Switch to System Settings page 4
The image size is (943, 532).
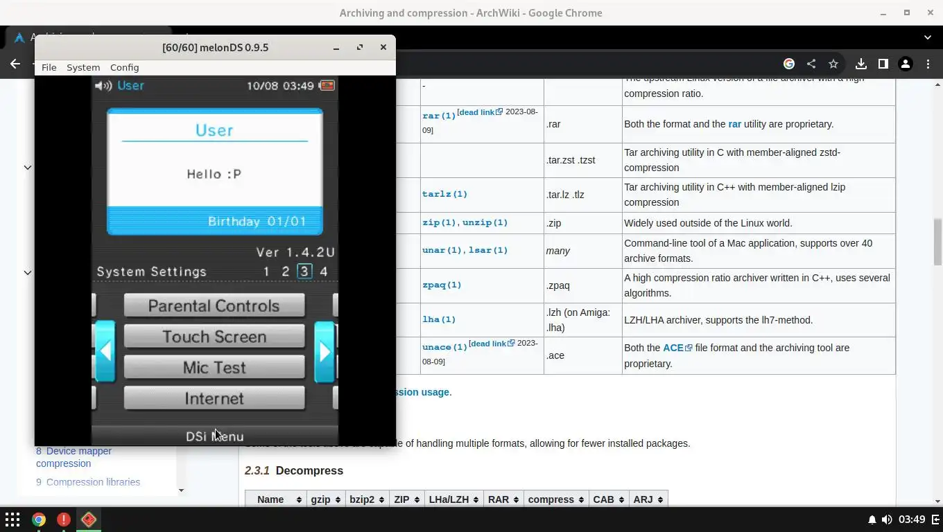point(323,272)
